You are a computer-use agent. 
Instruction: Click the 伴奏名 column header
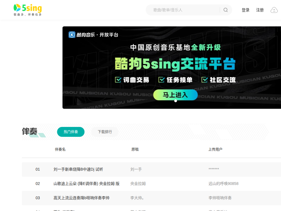[60, 149]
